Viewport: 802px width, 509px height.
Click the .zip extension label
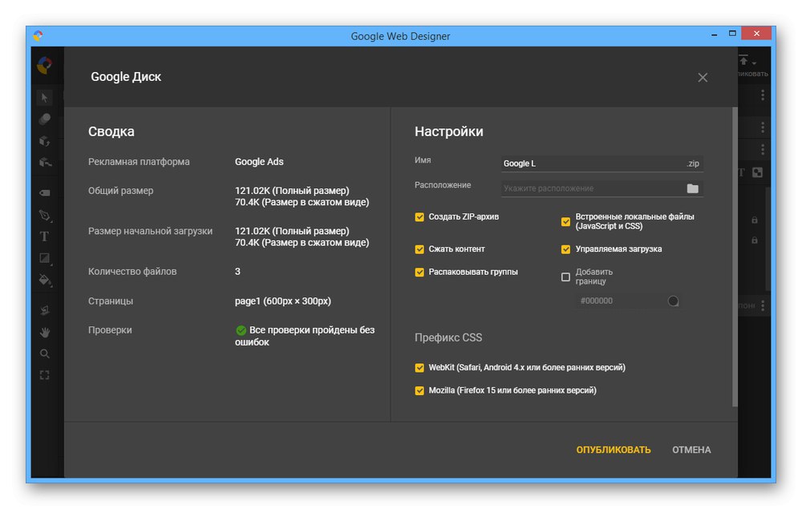tap(693, 164)
